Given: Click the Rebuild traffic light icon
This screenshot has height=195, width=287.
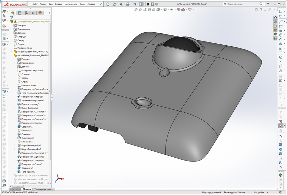Looking at the screenshot, I should click(148, 4).
